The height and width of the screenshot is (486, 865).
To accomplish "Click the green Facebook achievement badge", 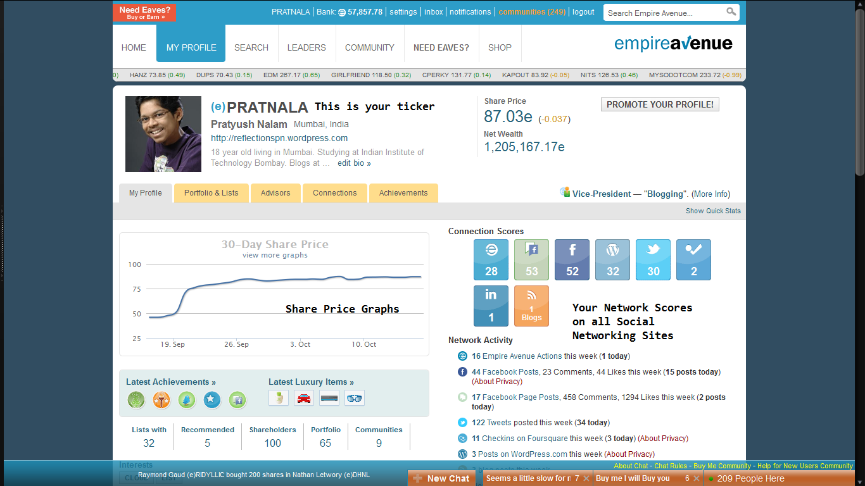I will 237,400.
